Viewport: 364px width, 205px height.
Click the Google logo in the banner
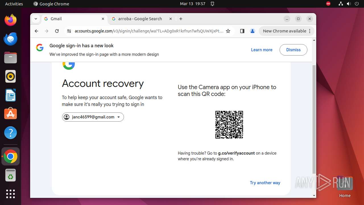(x=40, y=48)
